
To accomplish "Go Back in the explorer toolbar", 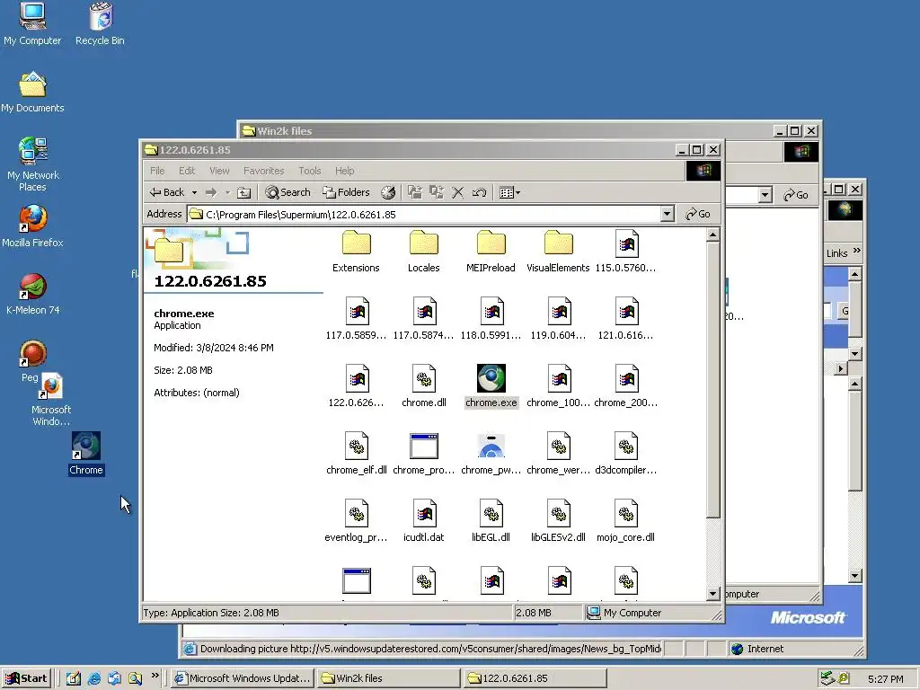I will [167, 192].
